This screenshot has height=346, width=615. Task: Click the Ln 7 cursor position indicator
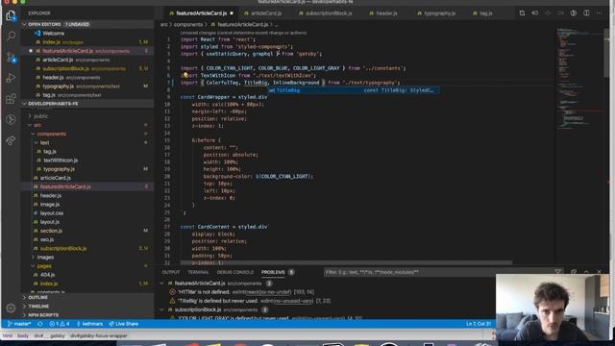tap(479, 324)
